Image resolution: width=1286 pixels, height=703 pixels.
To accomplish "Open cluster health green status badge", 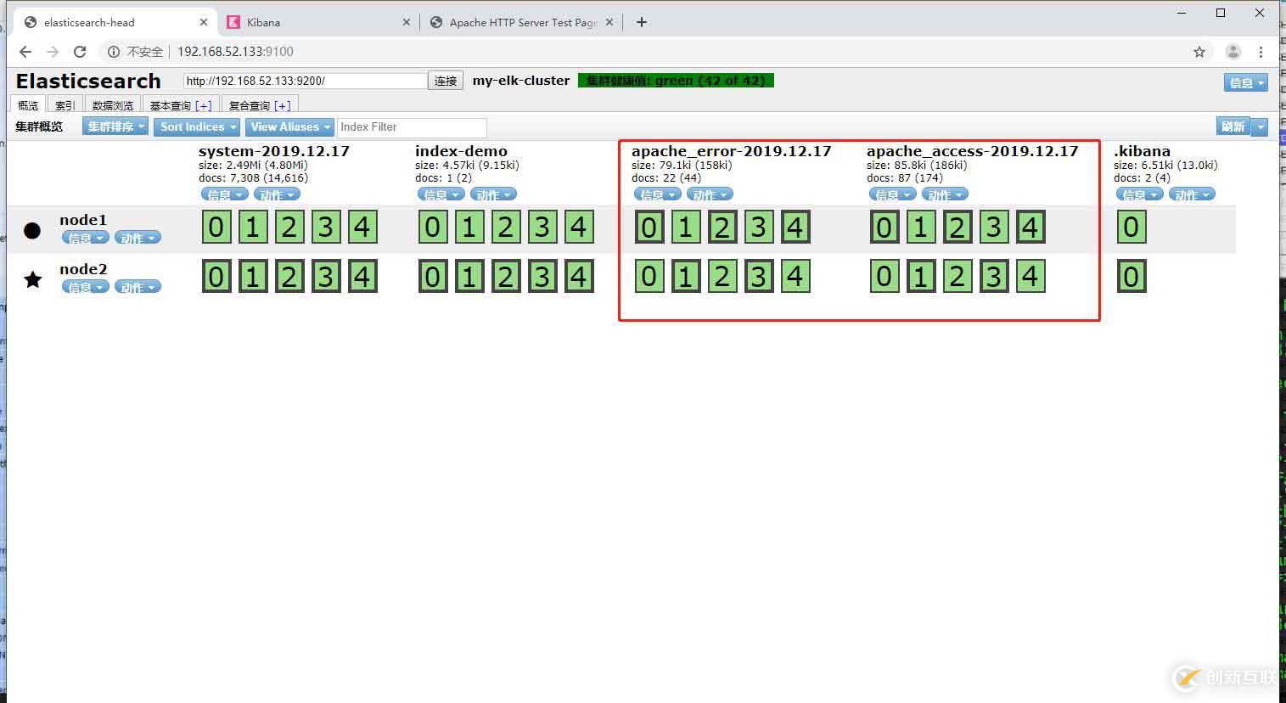I will (676, 81).
